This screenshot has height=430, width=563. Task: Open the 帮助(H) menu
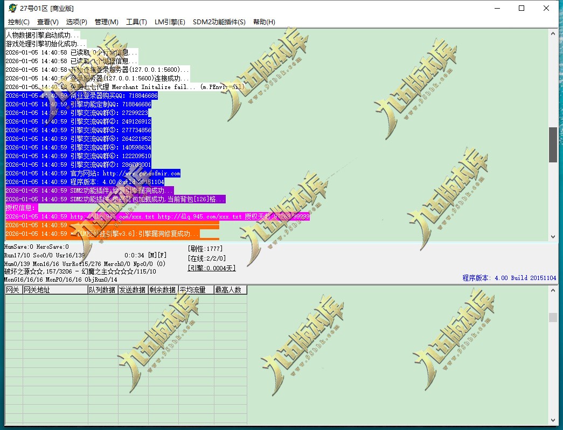[x=264, y=22]
